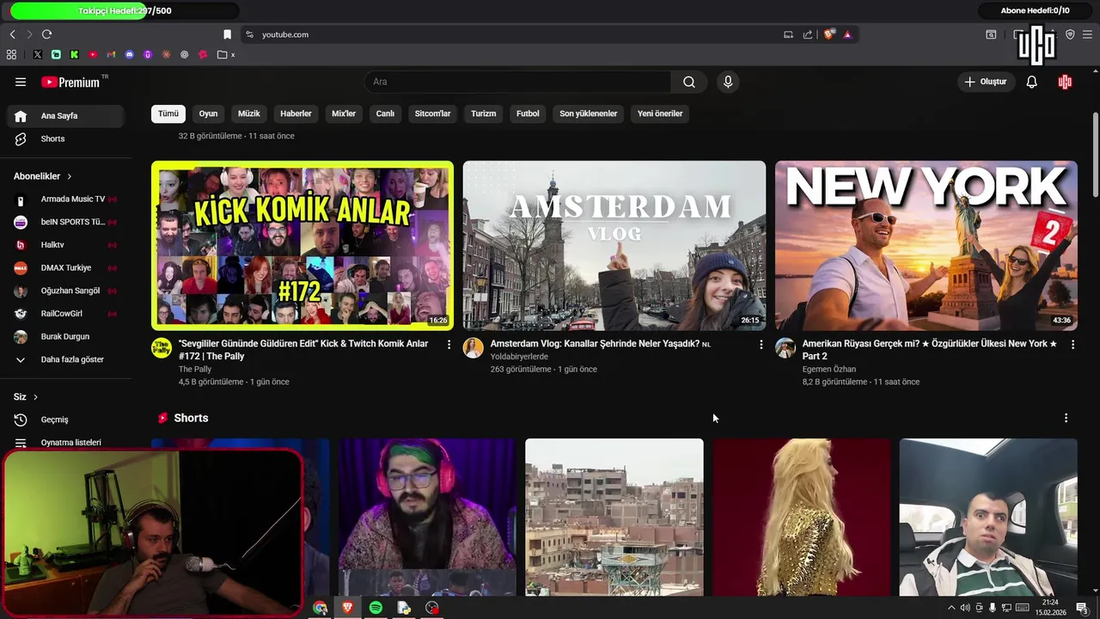Click the Oluştur create button
The height and width of the screenshot is (619, 1100).
[x=985, y=82]
